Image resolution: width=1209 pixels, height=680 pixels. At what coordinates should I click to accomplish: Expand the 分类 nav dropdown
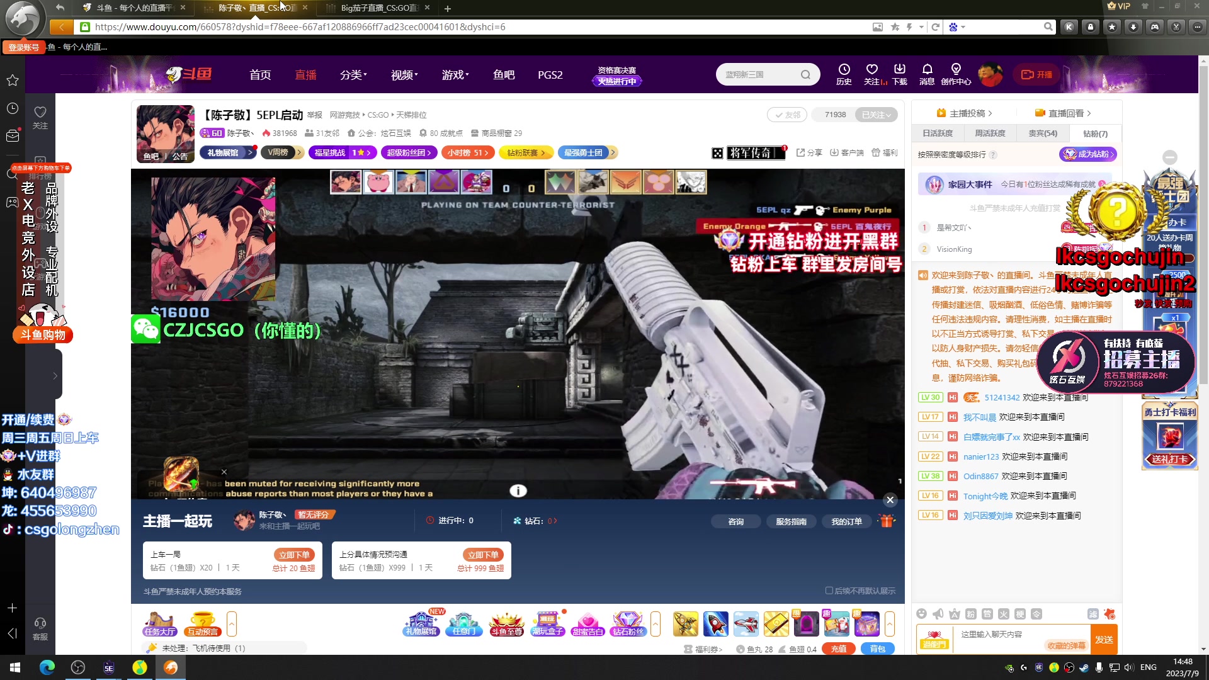coord(353,75)
